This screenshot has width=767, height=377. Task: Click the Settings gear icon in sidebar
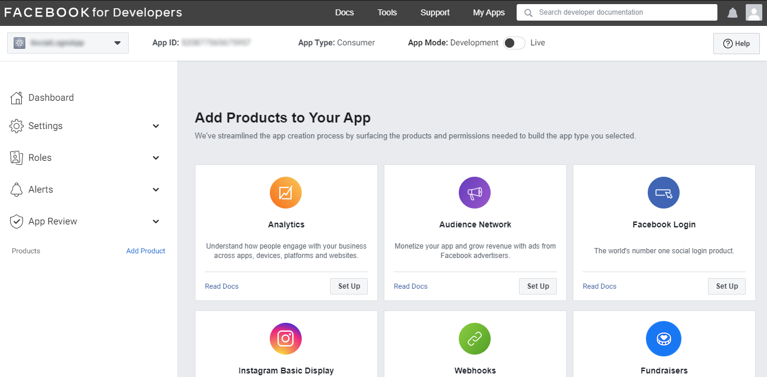(17, 126)
